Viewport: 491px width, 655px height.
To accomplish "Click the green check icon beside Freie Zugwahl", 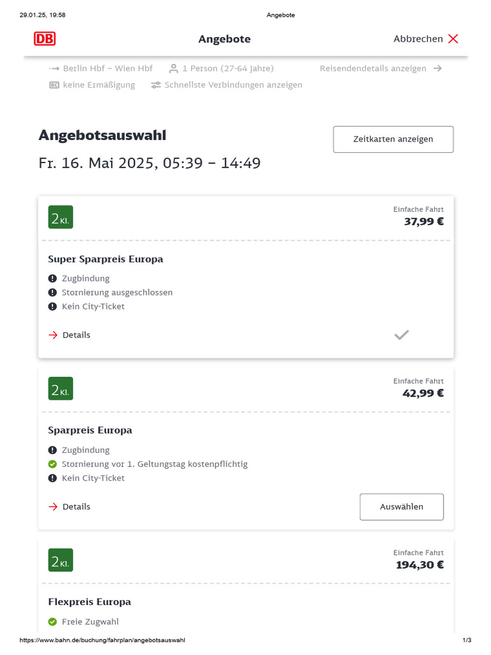I will point(52,622).
